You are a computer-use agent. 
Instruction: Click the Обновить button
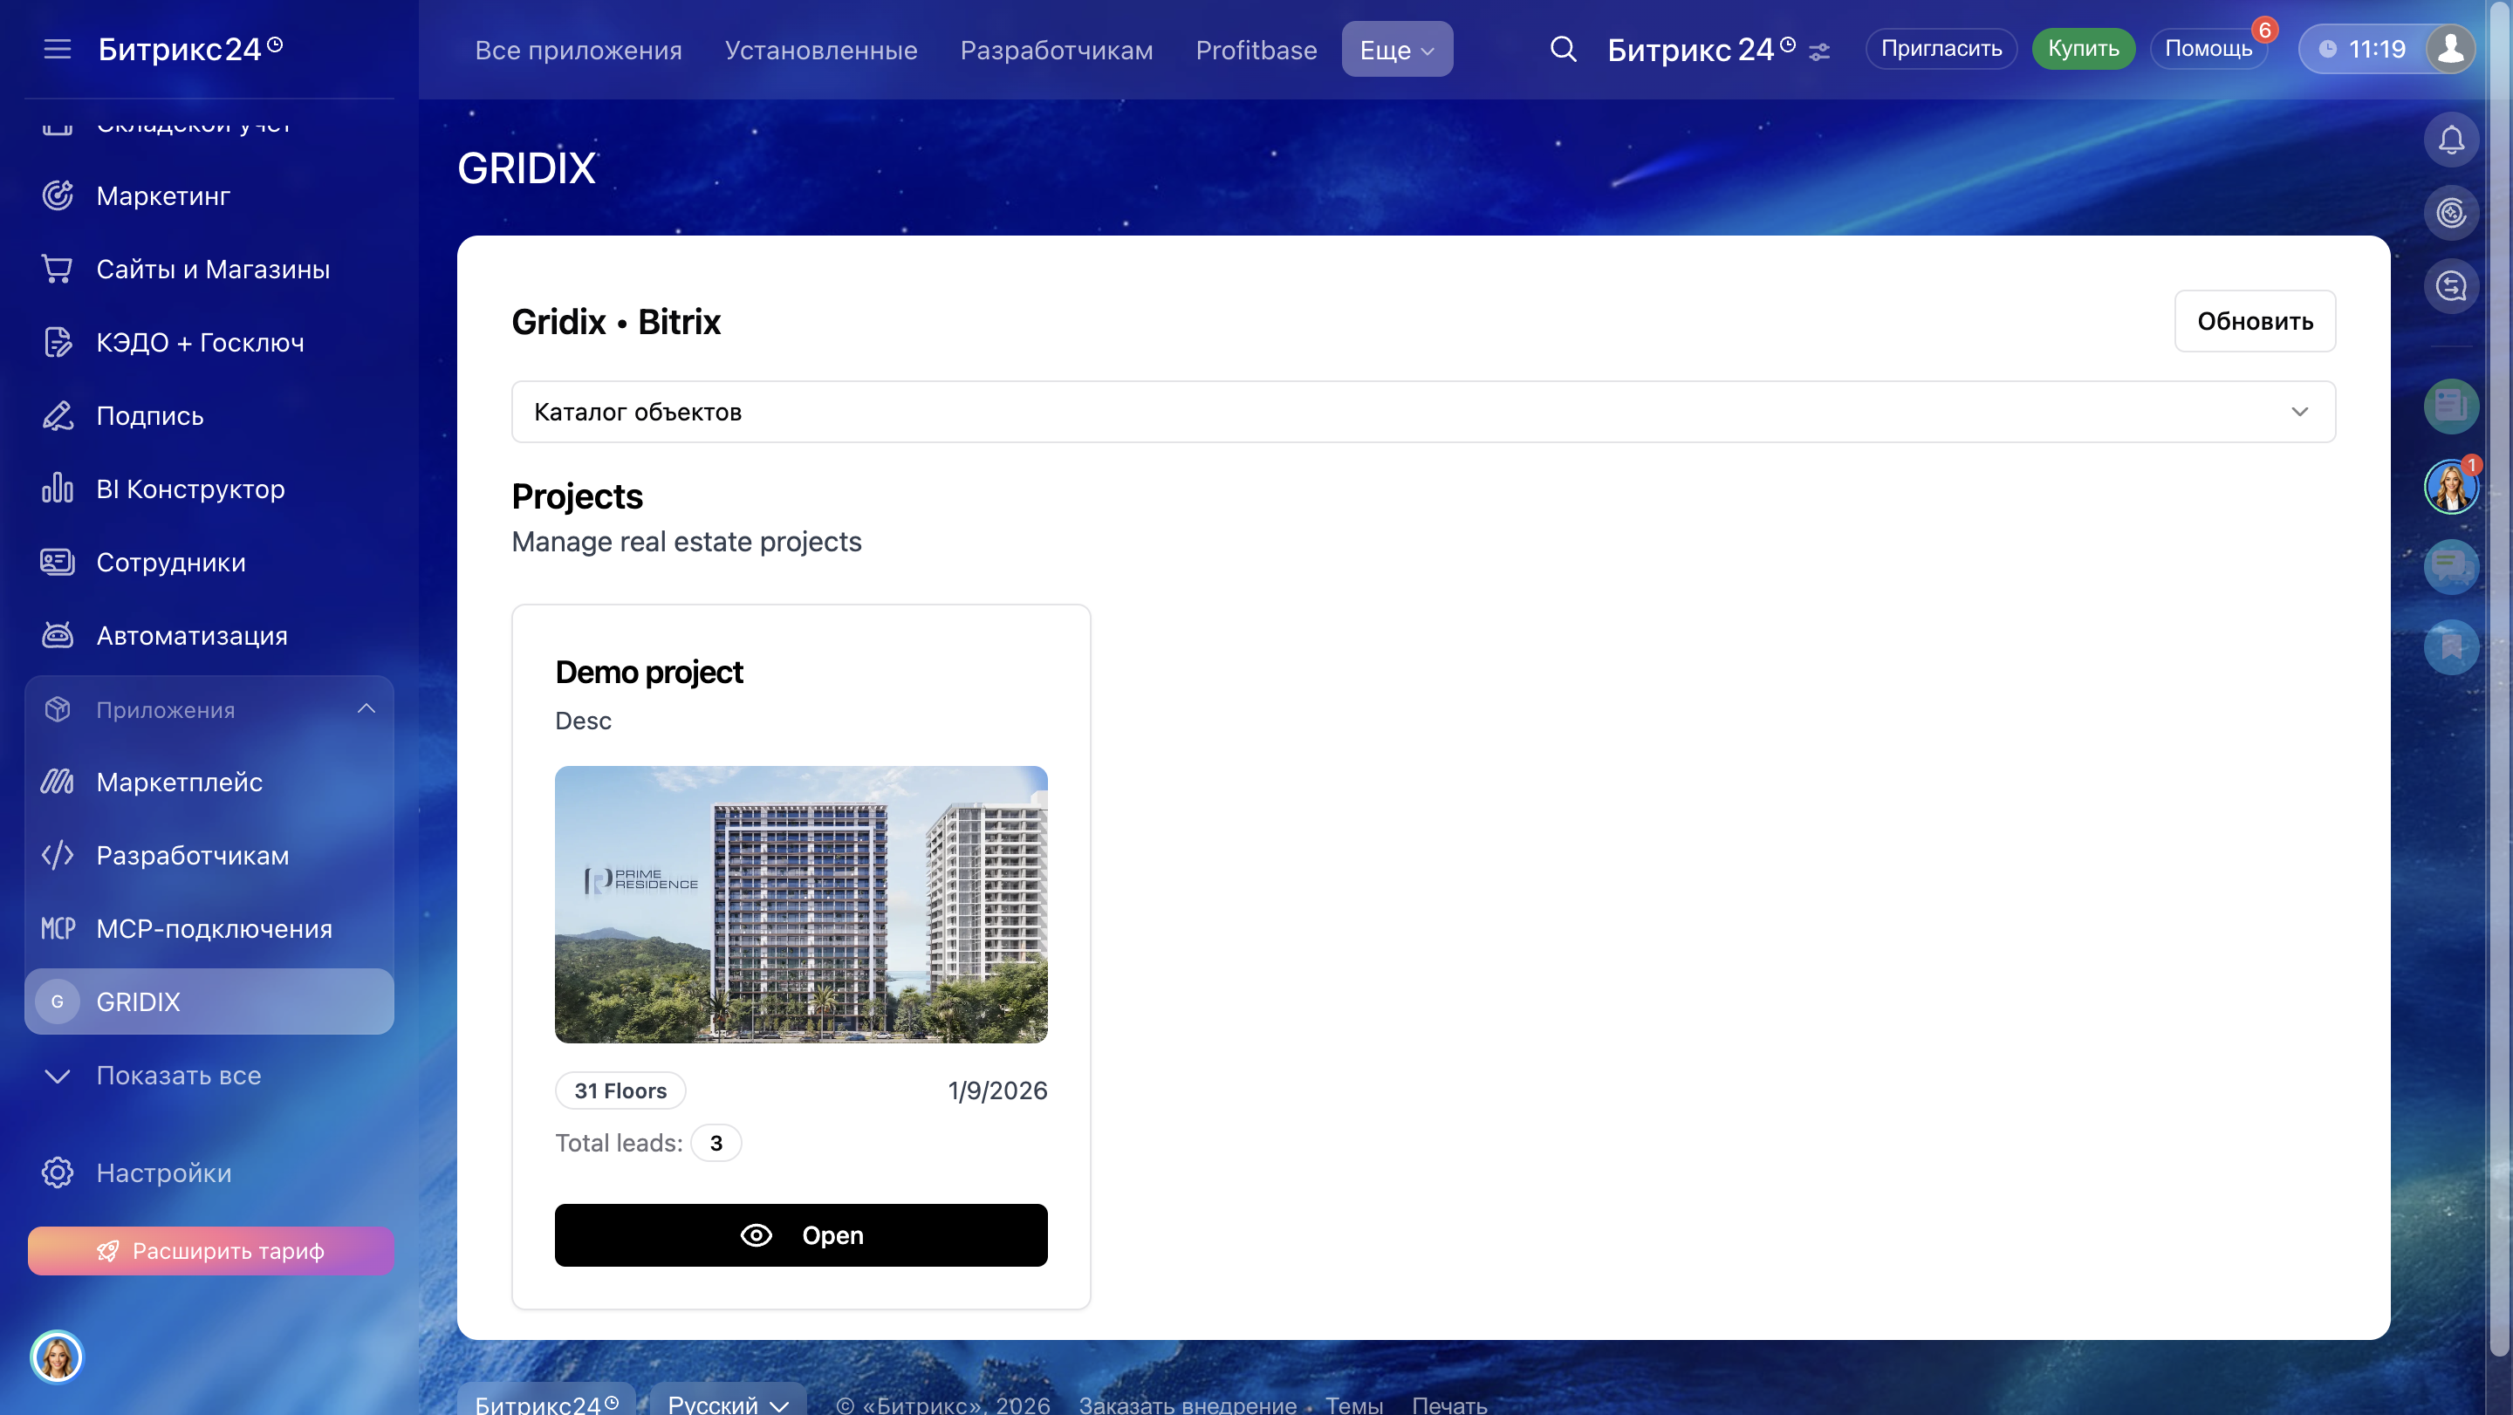coord(2254,321)
